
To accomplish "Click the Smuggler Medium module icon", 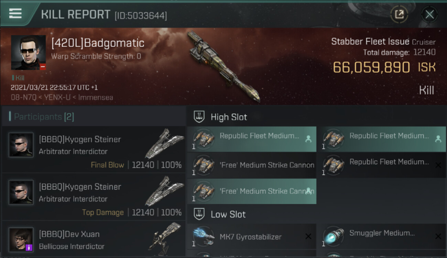I will pos(333,236).
